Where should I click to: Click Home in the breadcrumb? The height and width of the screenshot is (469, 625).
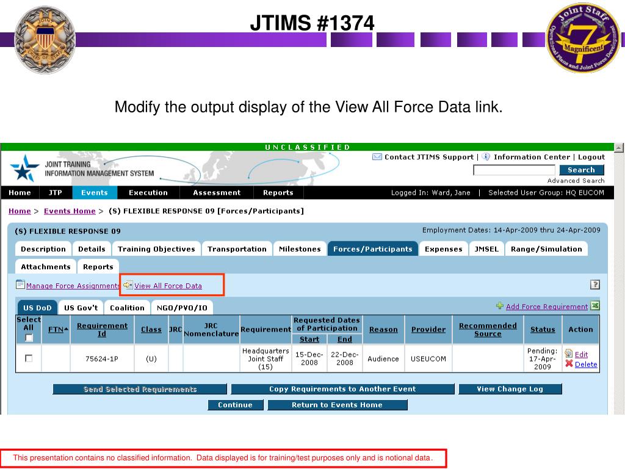(20, 211)
